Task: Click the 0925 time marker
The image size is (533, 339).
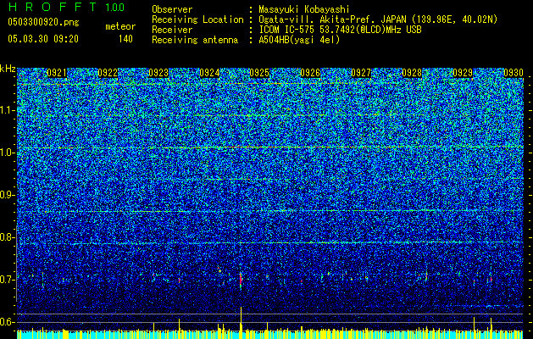Action: [x=259, y=73]
